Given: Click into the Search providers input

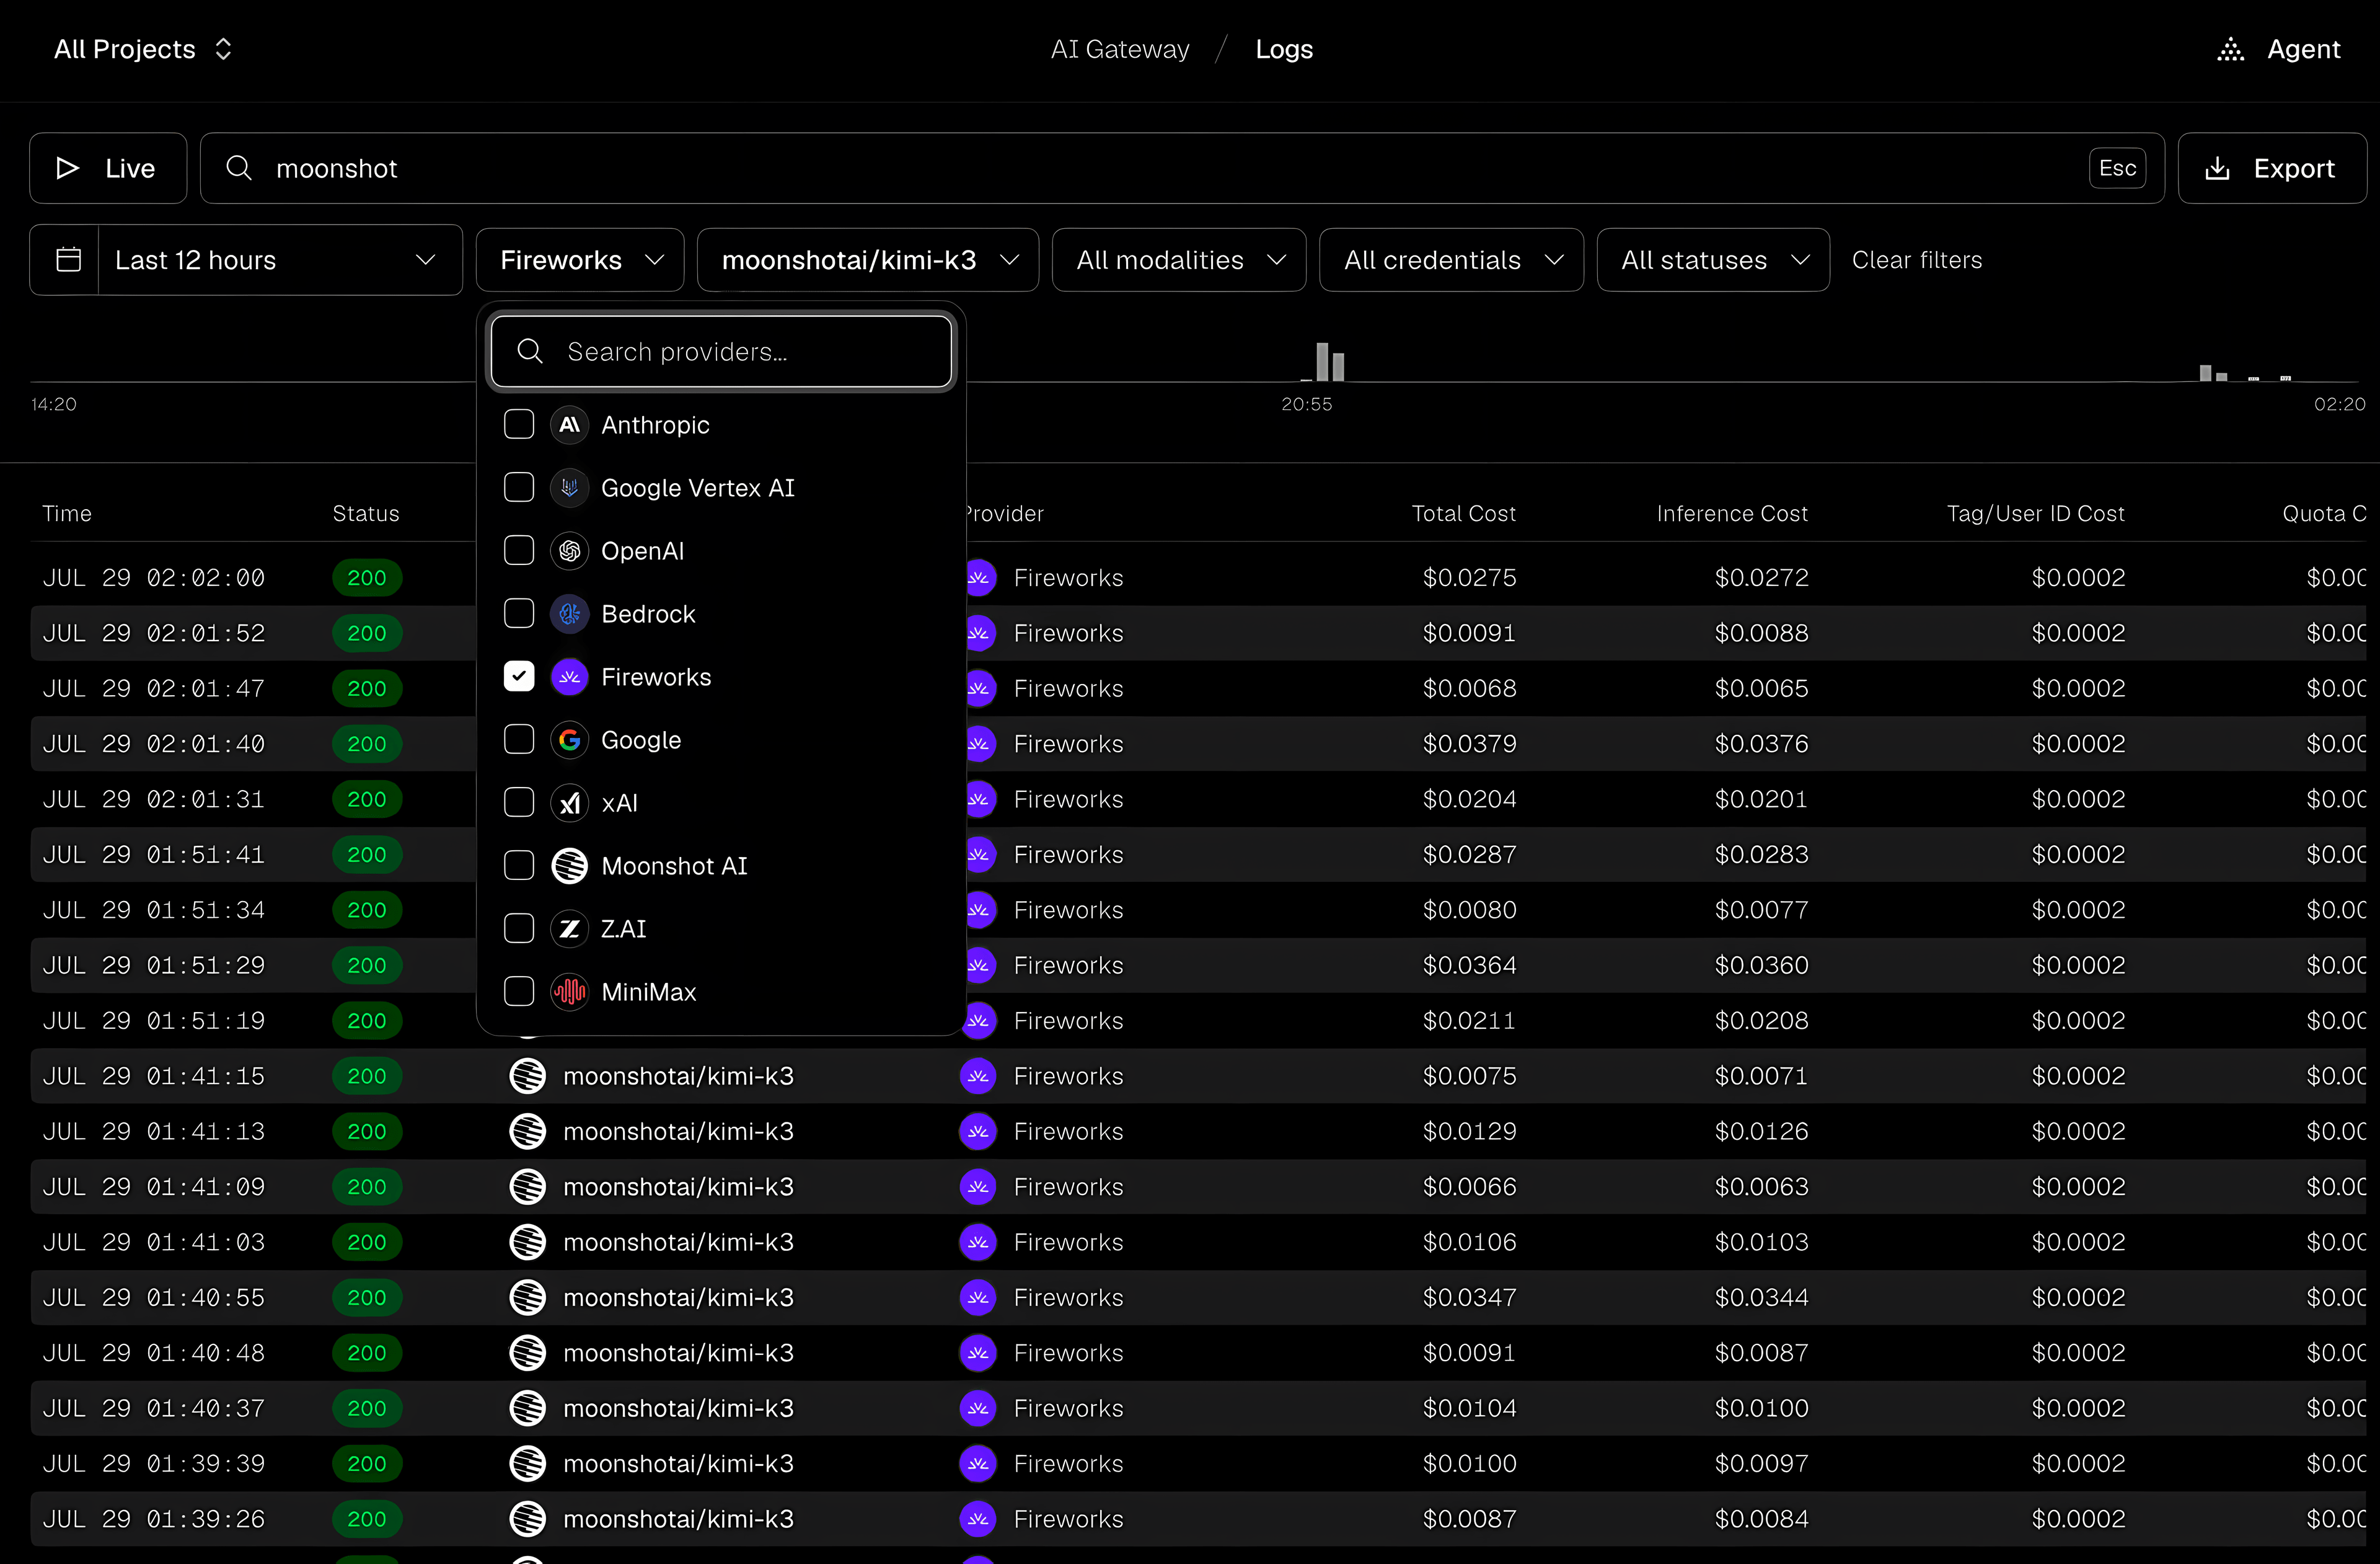Looking at the screenshot, I should coord(721,351).
